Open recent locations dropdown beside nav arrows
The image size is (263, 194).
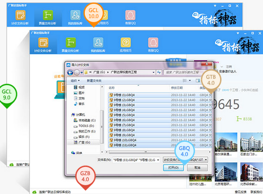pyautogui.click(x=82, y=73)
